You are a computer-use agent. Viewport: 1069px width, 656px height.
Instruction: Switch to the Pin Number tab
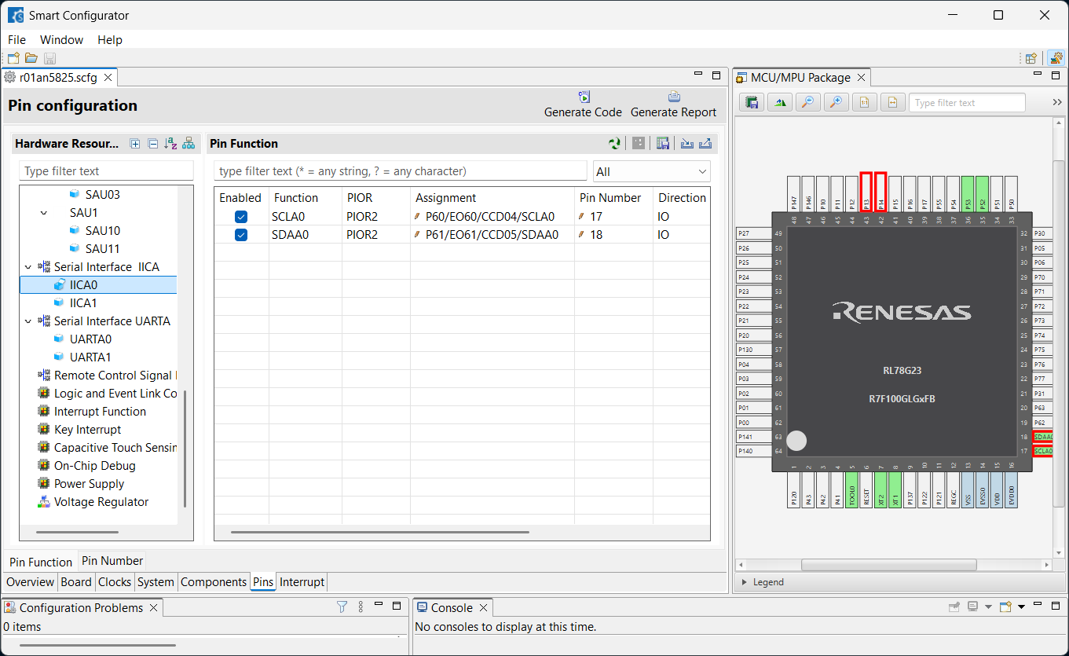point(112,561)
